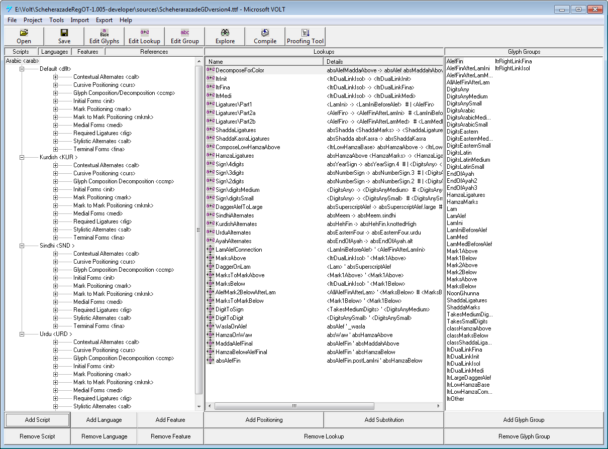Click the Remove Script button
Viewport: 608px width, 449px height.
coord(38,436)
